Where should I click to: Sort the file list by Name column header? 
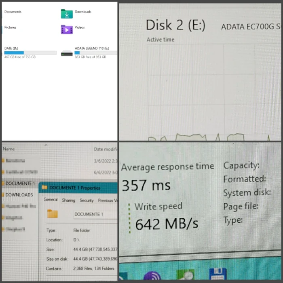[8, 149]
